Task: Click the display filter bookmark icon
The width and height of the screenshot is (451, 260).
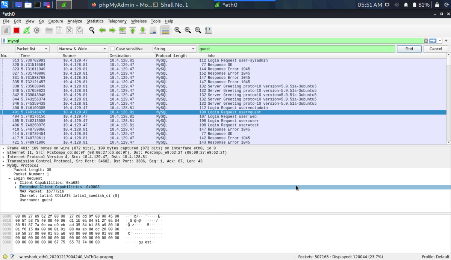Action: tap(4, 41)
